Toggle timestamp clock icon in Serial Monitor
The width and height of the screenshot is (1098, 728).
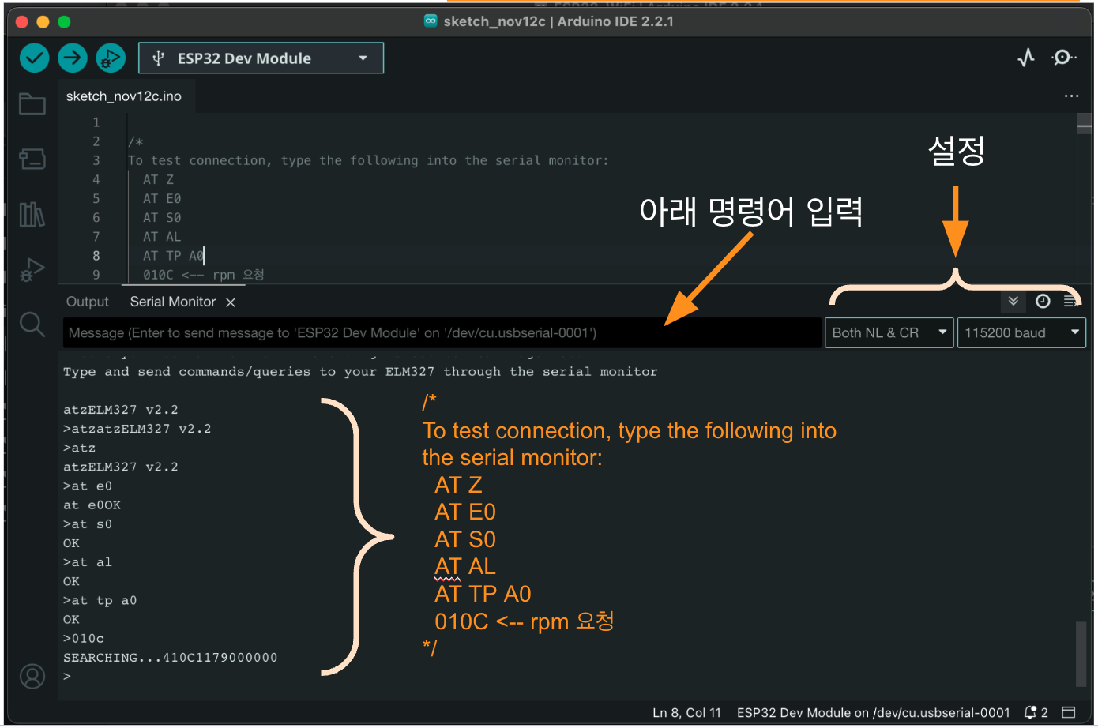point(1043,301)
